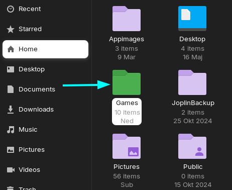
Task: Select the Appimages folder icon
Action: (127, 19)
